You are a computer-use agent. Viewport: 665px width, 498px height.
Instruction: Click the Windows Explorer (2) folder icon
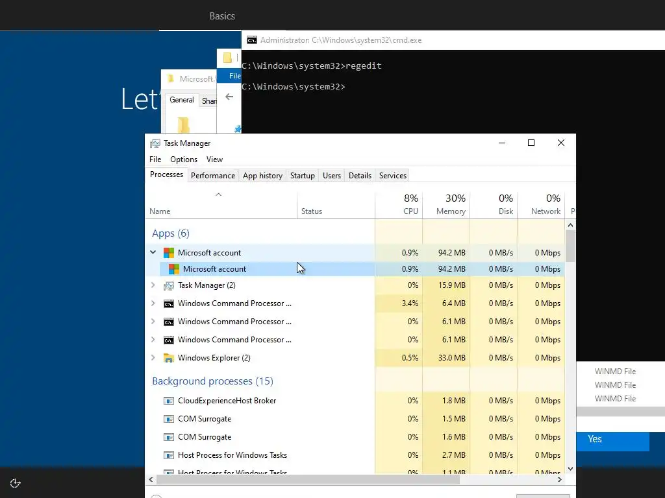pyautogui.click(x=169, y=358)
